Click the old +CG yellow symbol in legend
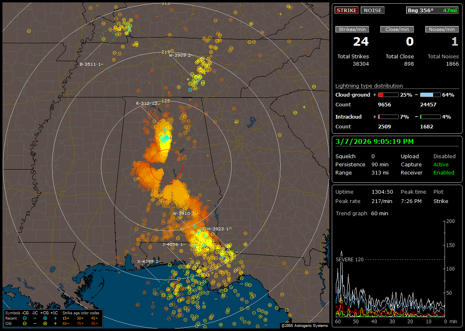465x331 pixels. 45,322
